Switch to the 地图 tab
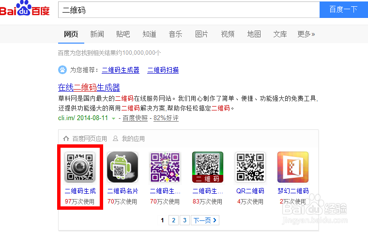 (254, 34)
